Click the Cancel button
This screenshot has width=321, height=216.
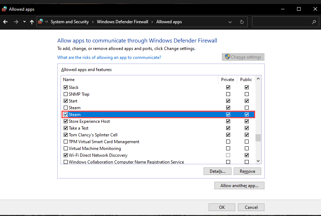(x=251, y=207)
